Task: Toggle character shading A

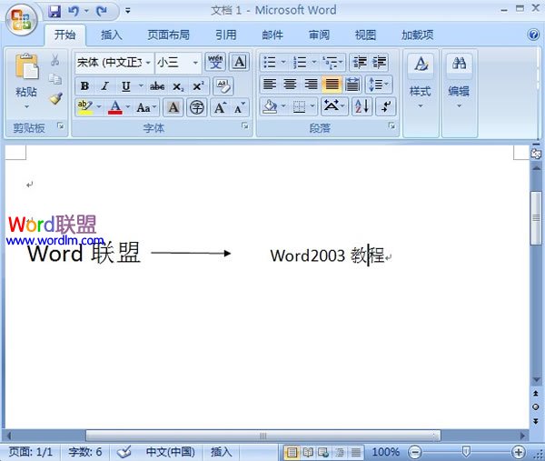Action: 173,107
